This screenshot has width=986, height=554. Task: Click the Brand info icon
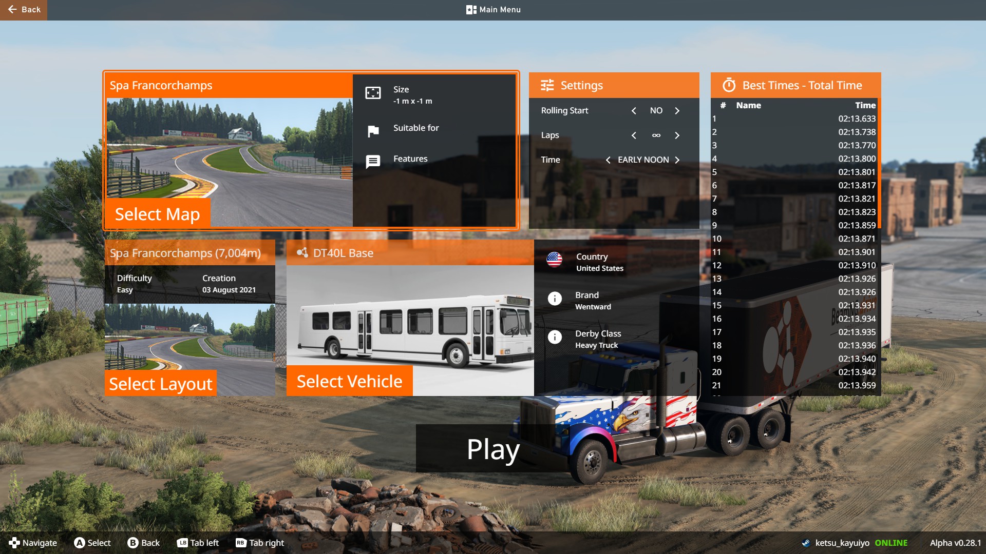(554, 299)
